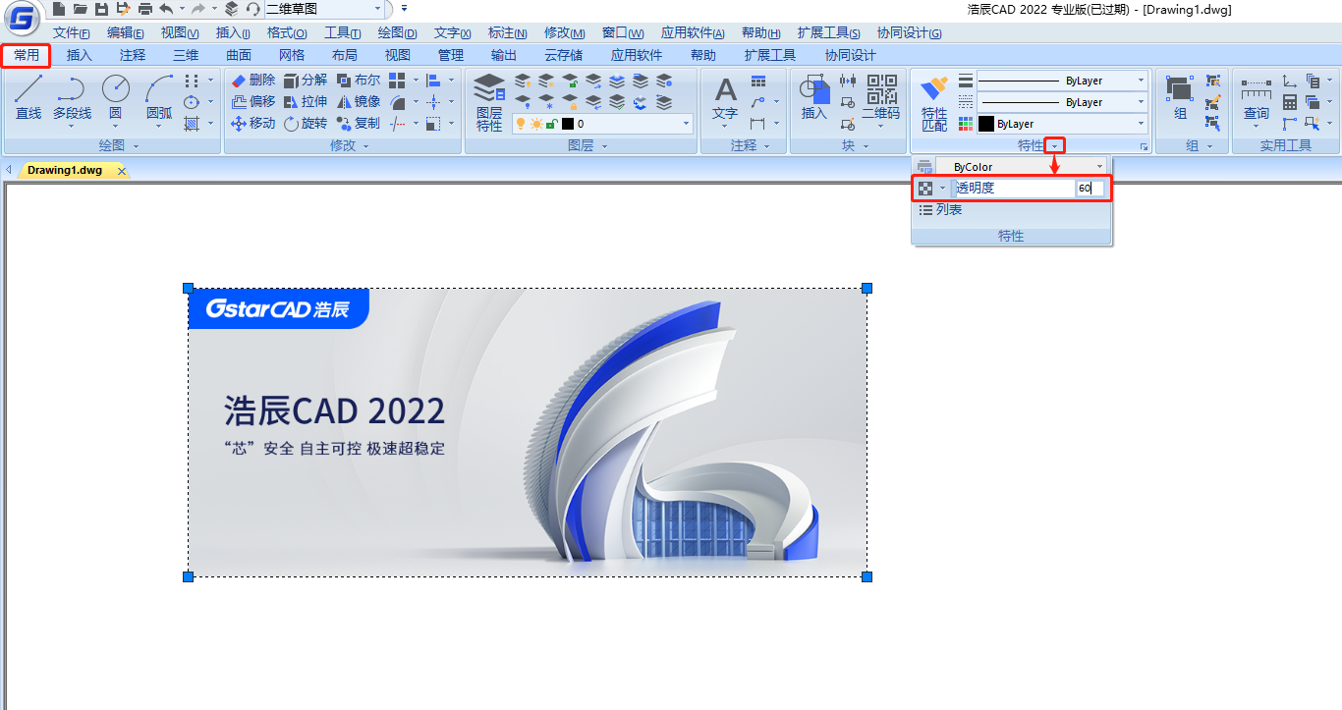1342x710 pixels.
Task: Click the calculator icon in 实用工具
Action: pos(1290,102)
